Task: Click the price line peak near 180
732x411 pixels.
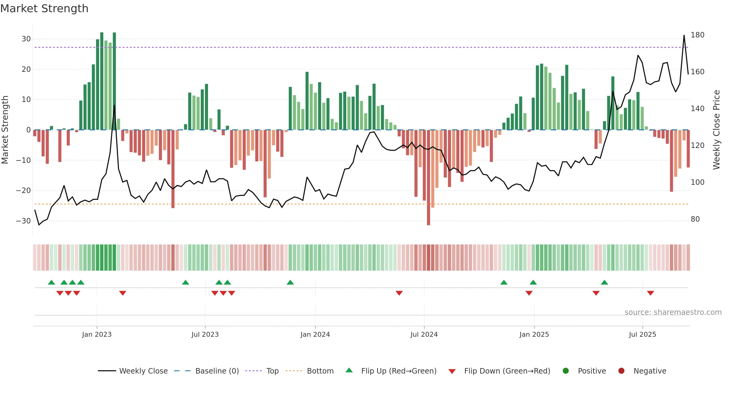Action: coord(684,35)
